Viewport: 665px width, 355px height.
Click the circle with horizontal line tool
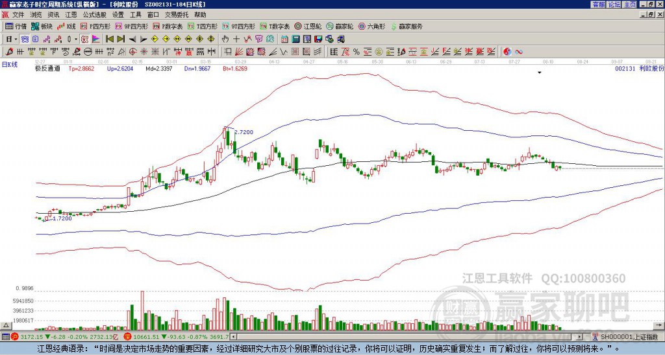(x=88, y=52)
